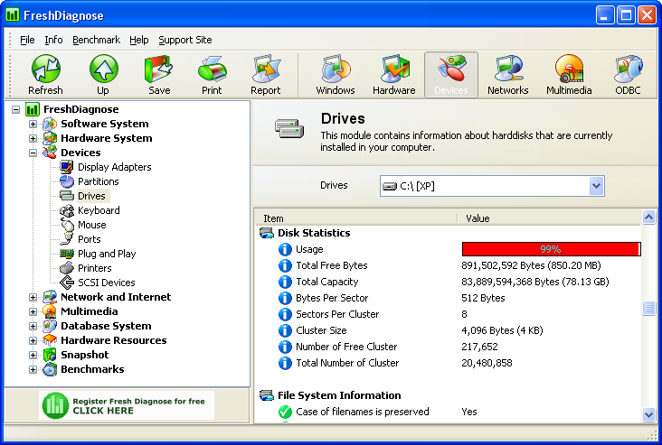Click the 'Total Free Bytes' row label
Screen dimensions: 662x445
pos(332,265)
